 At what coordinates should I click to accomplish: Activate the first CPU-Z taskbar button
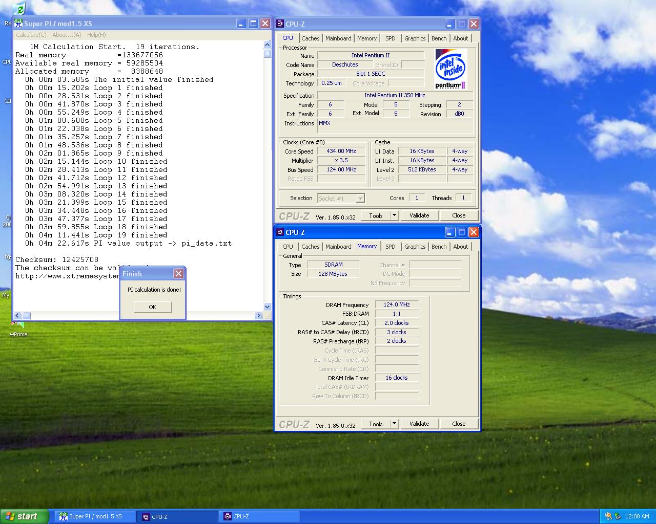pos(177,516)
